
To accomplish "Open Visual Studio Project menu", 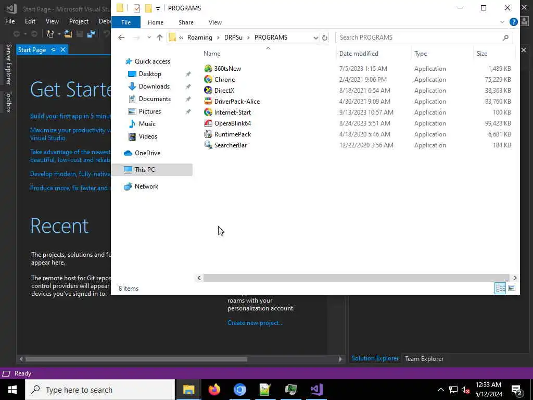I will [79, 21].
